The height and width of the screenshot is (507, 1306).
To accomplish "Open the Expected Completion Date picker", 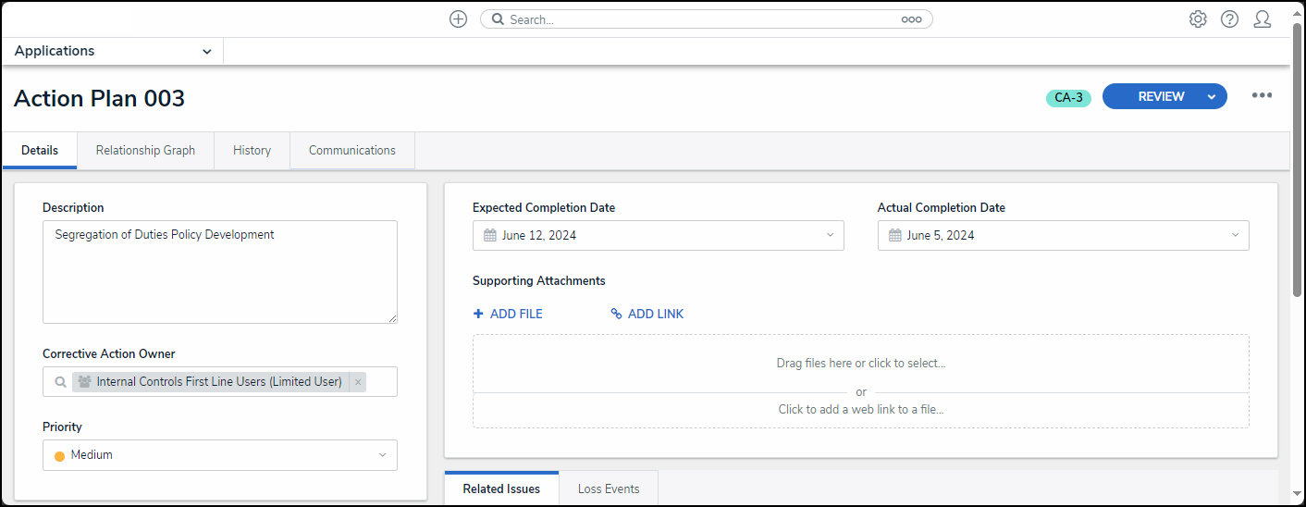I will 658,236.
